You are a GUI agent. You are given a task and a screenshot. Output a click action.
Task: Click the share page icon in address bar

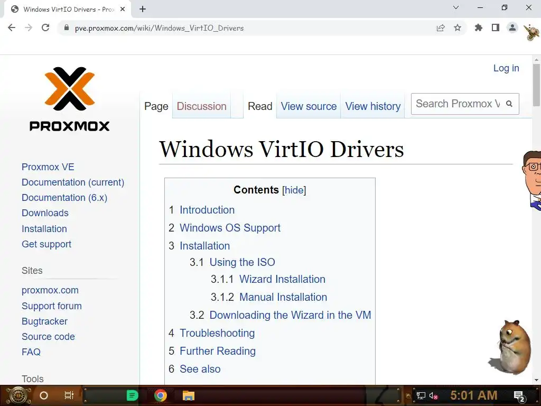(441, 27)
